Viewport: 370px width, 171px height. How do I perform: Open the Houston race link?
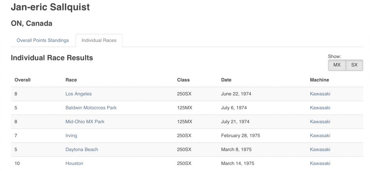(x=74, y=163)
